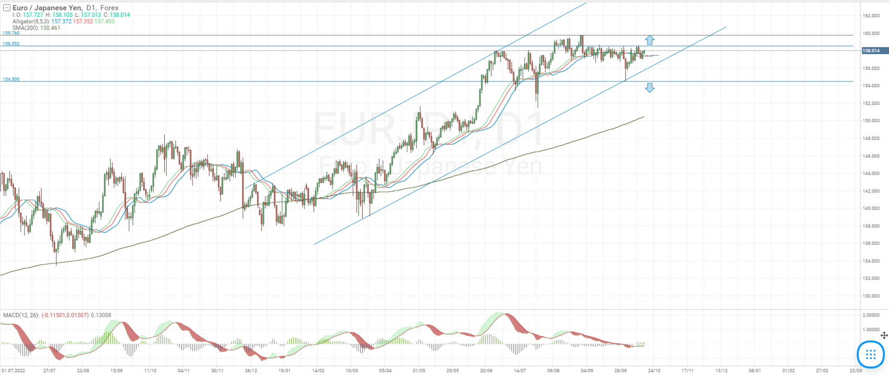Click the MACD values (-0.11501,0.01507)
The width and height of the screenshot is (889, 375).
(x=65, y=315)
